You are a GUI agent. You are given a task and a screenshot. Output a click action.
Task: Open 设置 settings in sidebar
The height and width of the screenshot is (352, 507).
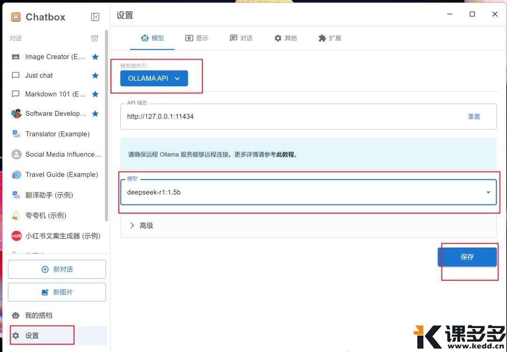[x=57, y=336]
